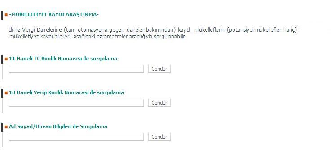Submit Vergi Kimlik query with Gönder

pos(159,103)
